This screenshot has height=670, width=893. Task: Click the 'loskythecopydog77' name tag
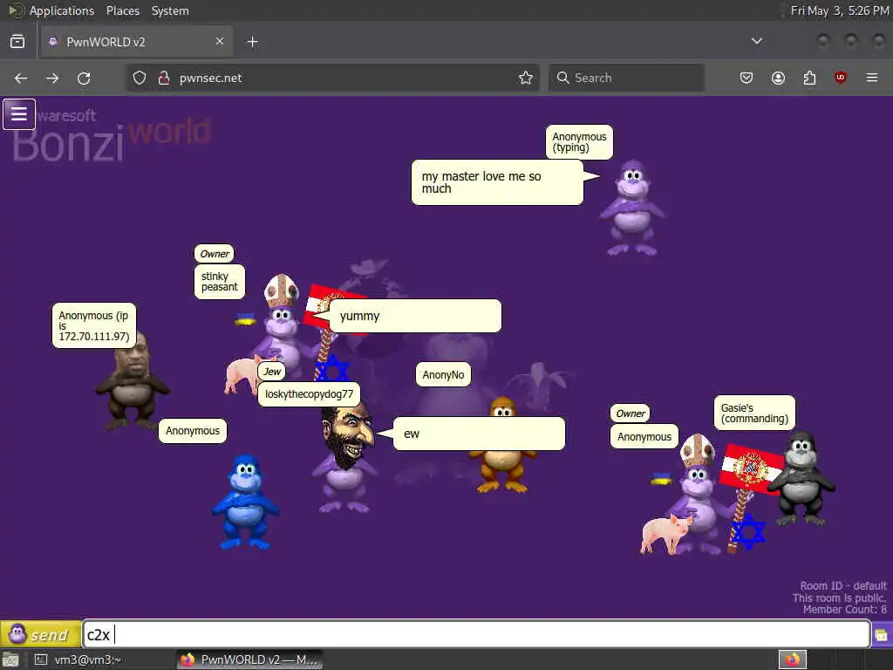pyautogui.click(x=309, y=394)
